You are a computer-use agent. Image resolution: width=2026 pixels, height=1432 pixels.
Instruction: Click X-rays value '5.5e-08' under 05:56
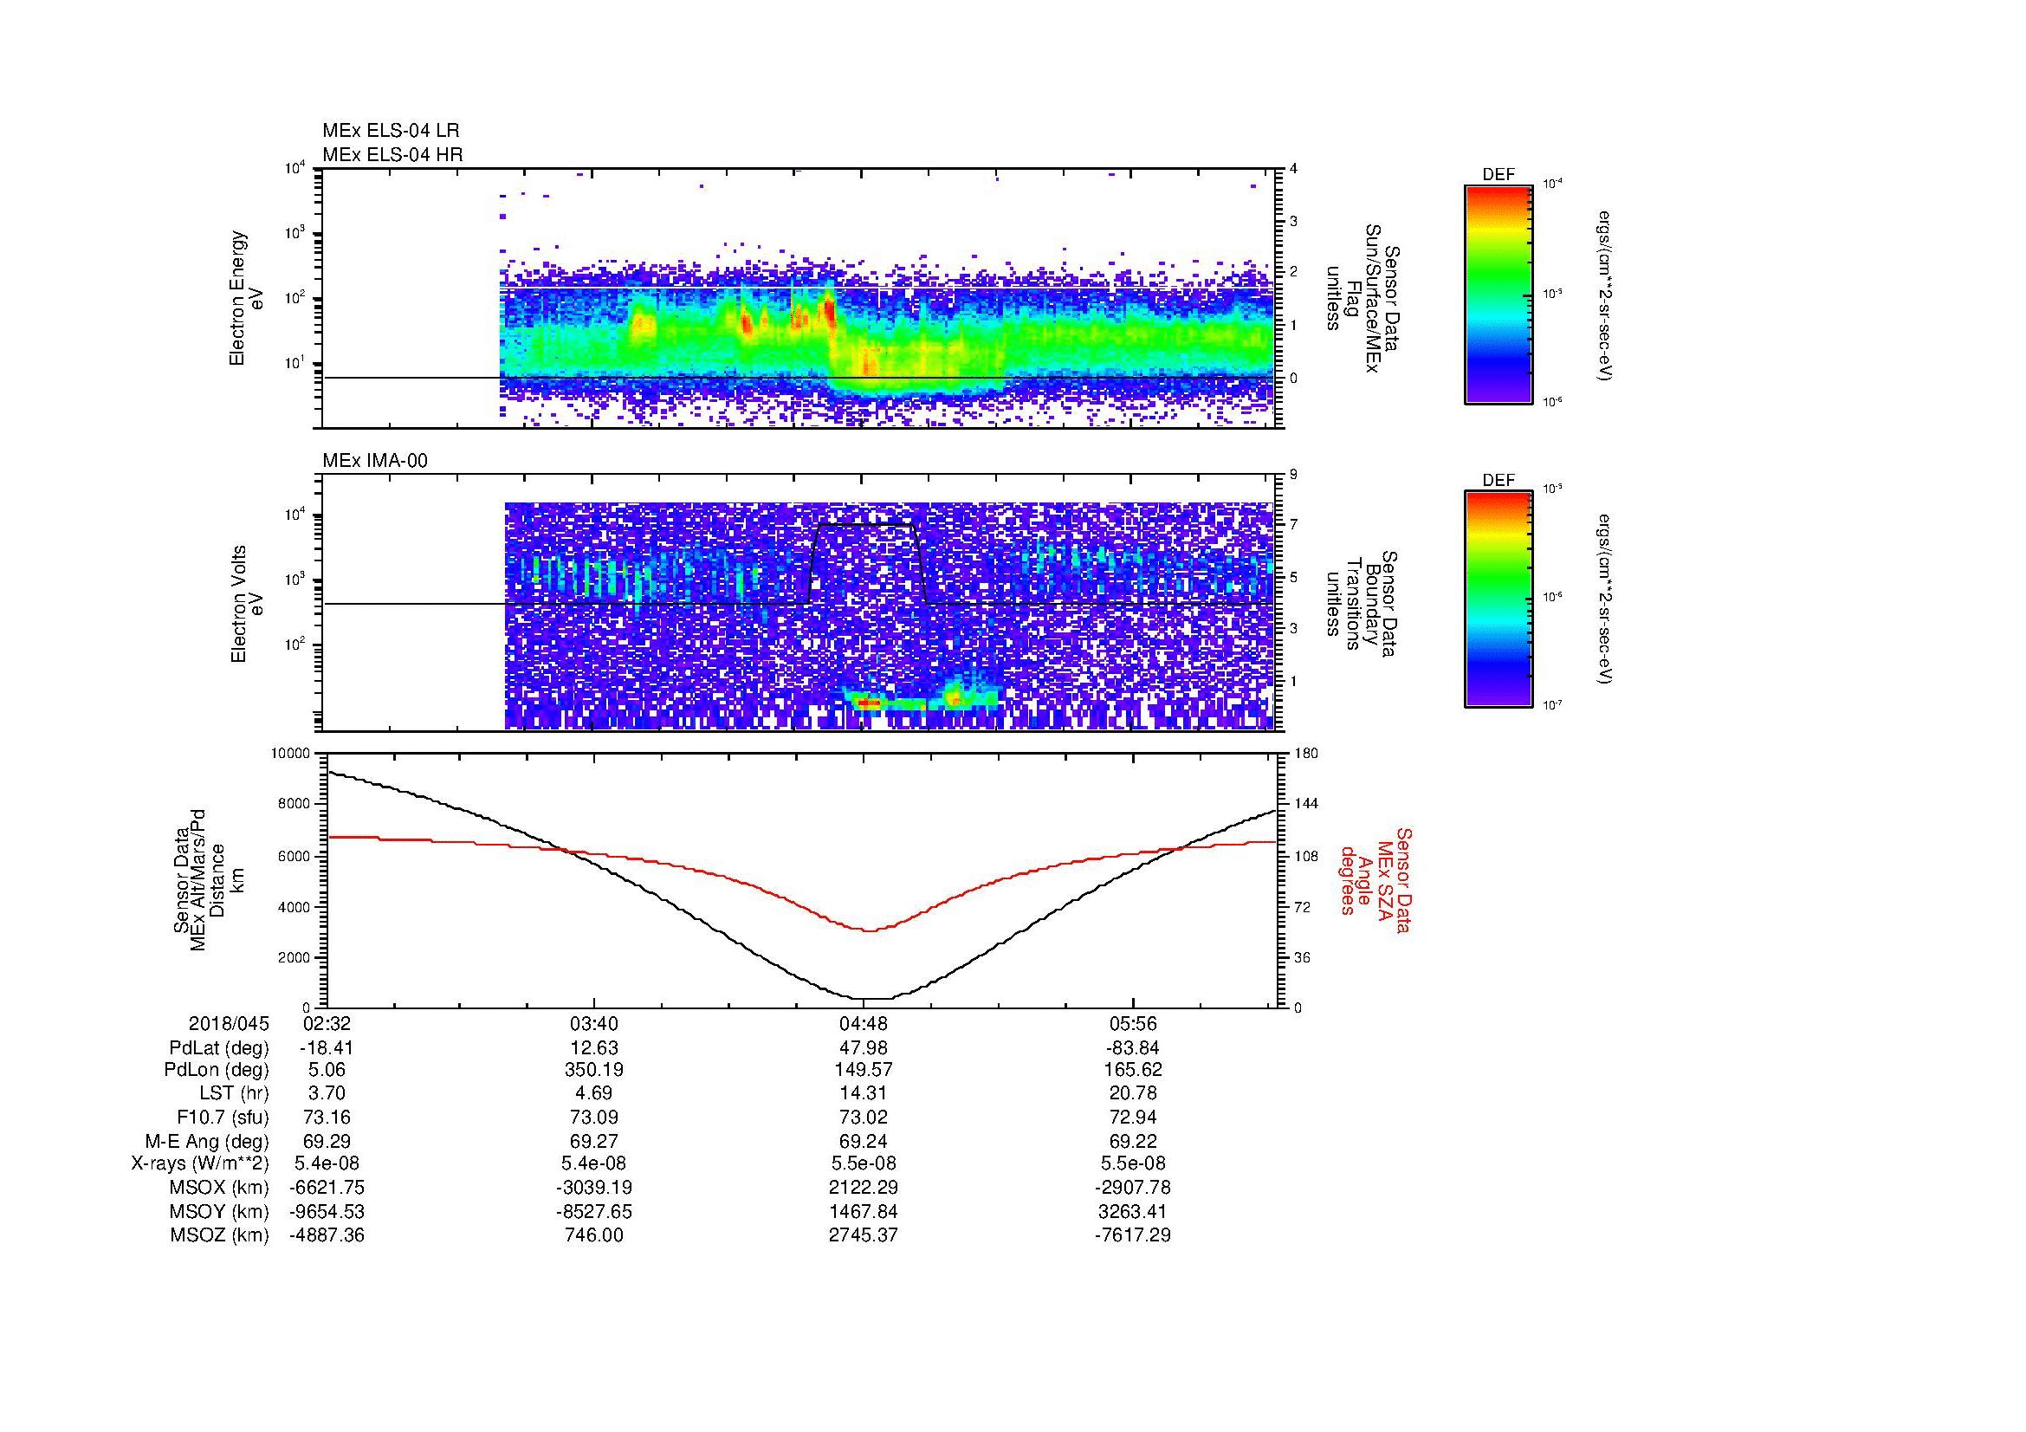[x=1132, y=1163]
